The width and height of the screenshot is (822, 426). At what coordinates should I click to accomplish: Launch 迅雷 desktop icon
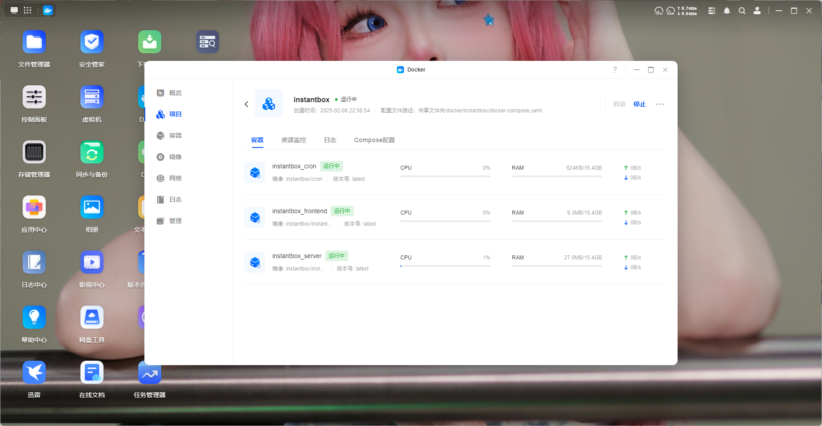[34, 372]
